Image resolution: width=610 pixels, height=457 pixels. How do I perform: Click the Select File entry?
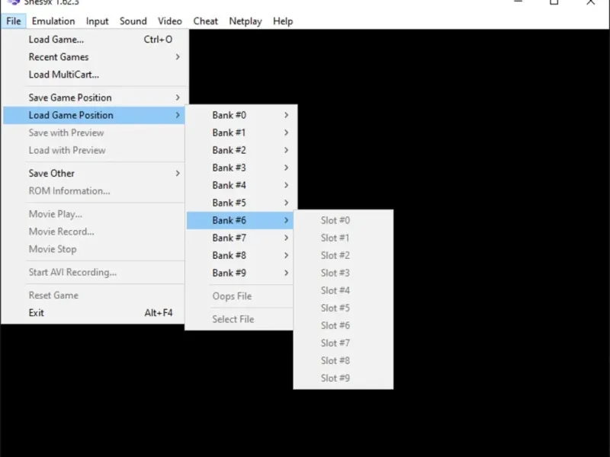pyautogui.click(x=239, y=319)
